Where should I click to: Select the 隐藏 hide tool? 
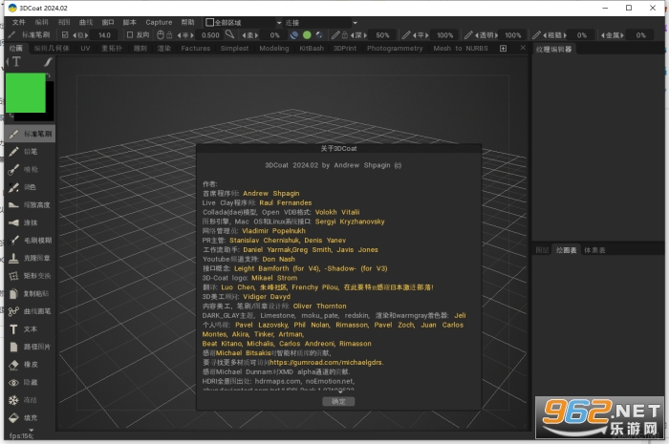point(30,382)
